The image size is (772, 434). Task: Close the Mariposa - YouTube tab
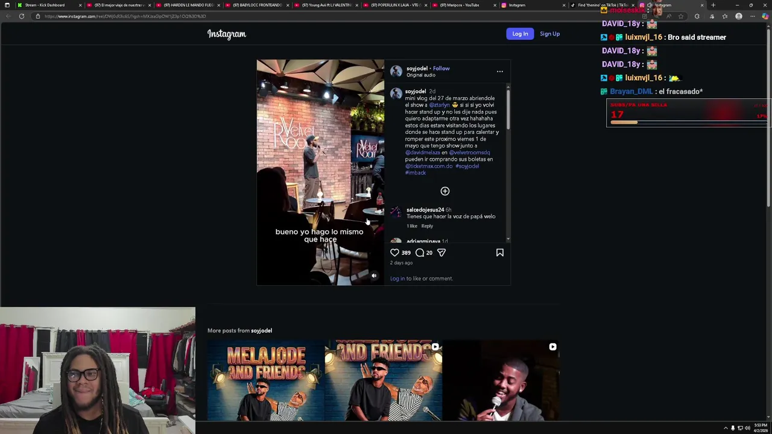tap(495, 5)
